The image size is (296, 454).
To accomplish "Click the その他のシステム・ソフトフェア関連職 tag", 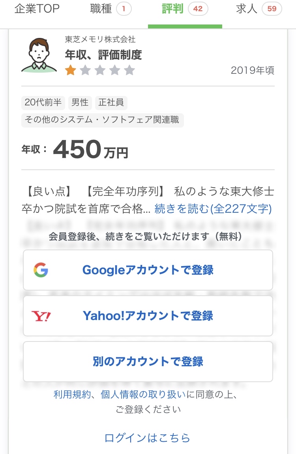I will (x=102, y=120).
